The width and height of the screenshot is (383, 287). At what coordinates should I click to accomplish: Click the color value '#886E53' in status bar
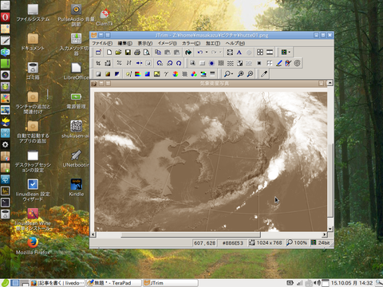tap(233, 243)
